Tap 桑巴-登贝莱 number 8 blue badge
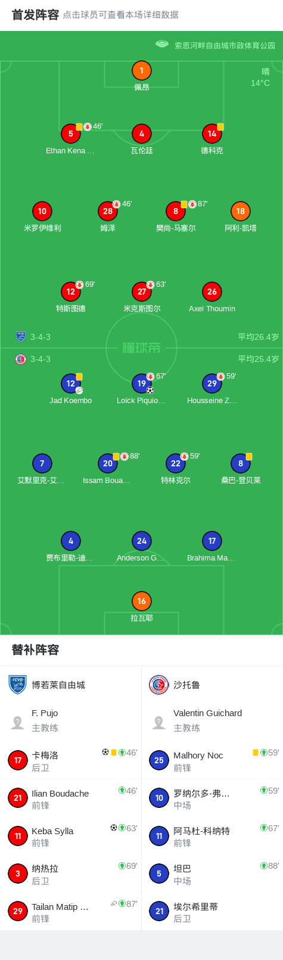This screenshot has width=283, height=960. click(x=241, y=463)
